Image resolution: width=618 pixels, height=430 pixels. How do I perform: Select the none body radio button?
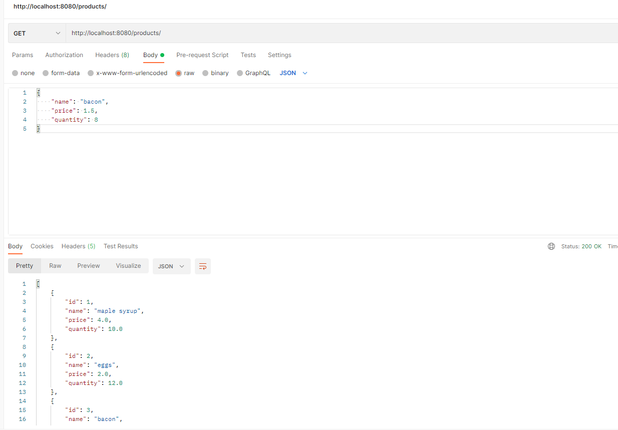coord(15,73)
